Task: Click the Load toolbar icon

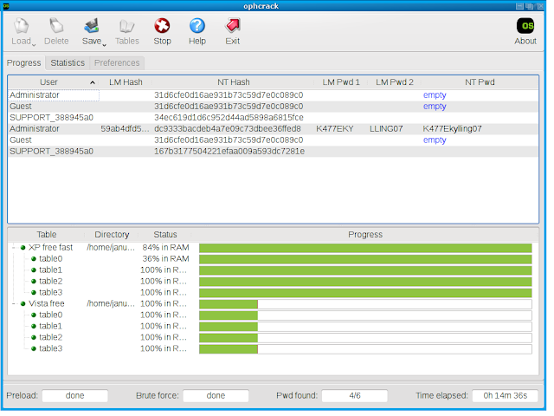Action: pyautogui.click(x=21, y=26)
